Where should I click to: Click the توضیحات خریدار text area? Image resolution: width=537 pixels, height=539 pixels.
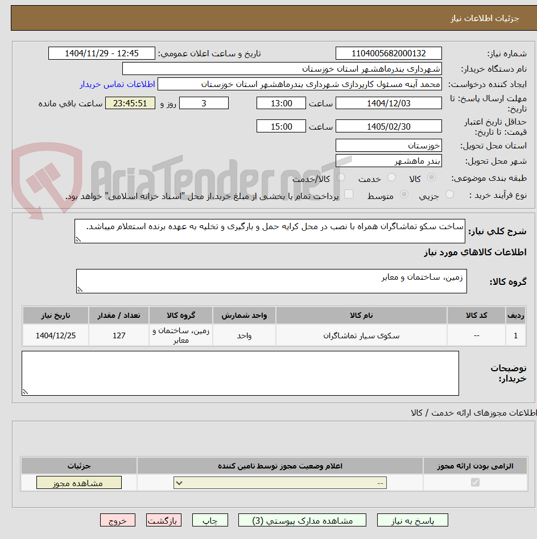[240, 373]
